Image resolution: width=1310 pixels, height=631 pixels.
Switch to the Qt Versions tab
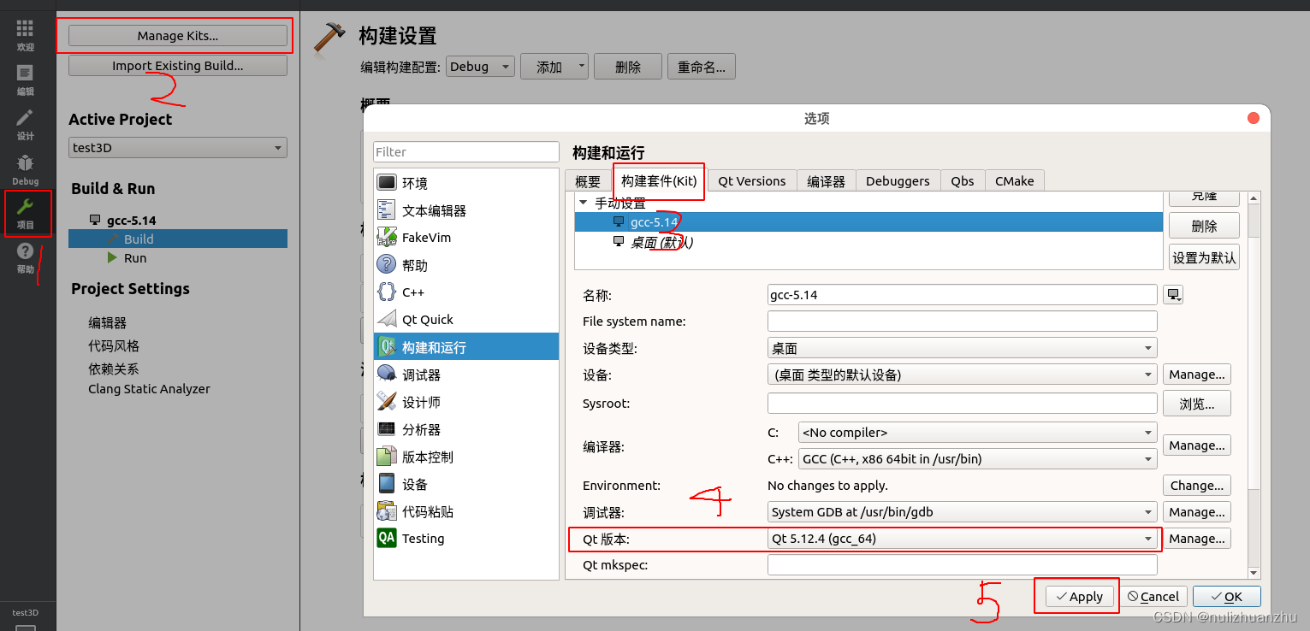751,180
